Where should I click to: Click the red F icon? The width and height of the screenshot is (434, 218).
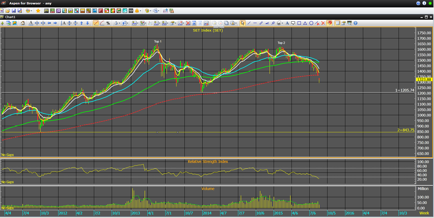[x=101, y=11]
